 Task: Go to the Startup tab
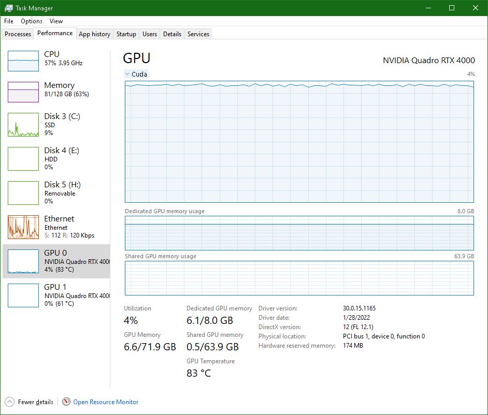[126, 34]
